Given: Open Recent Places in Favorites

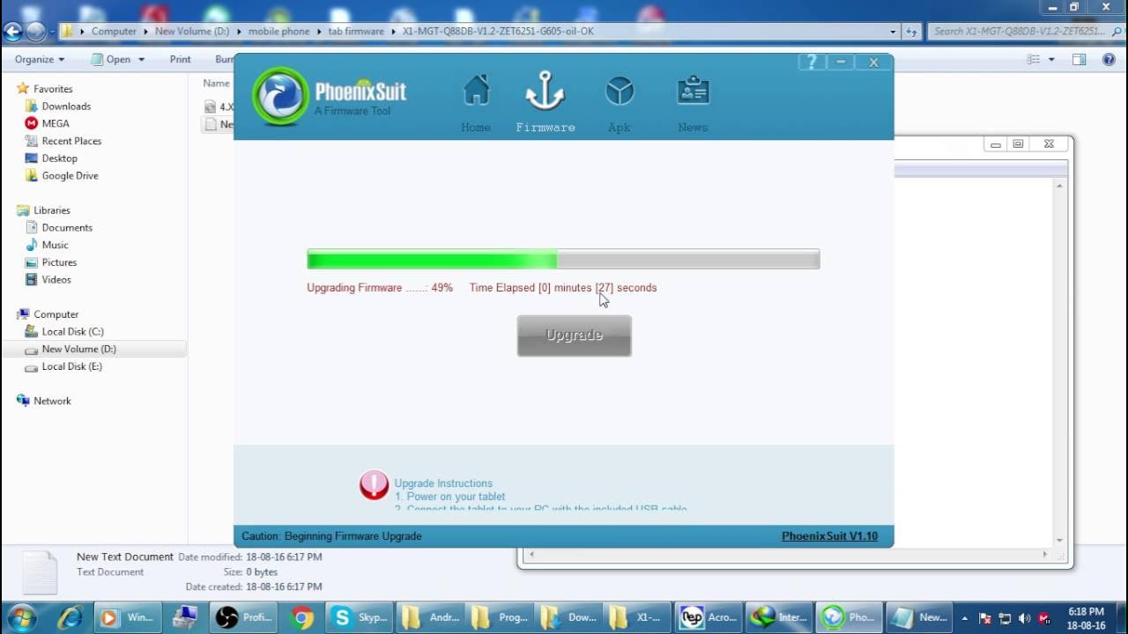Looking at the screenshot, I should pos(71,141).
